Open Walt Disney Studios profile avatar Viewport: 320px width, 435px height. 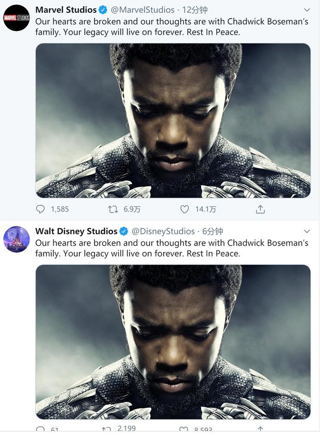(x=17, y=239)
